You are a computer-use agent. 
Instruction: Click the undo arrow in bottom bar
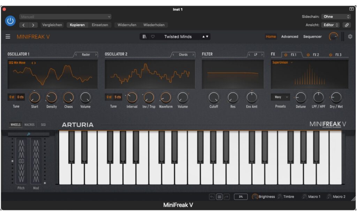(212, 197)
